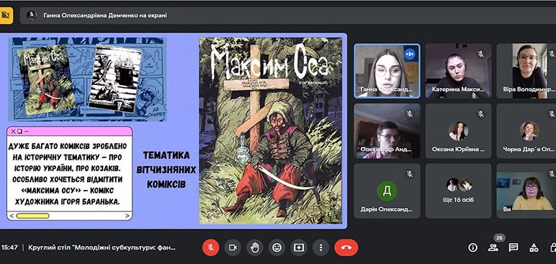
Task: Show the participants list with 25 badge
Action: click(493, 247)
